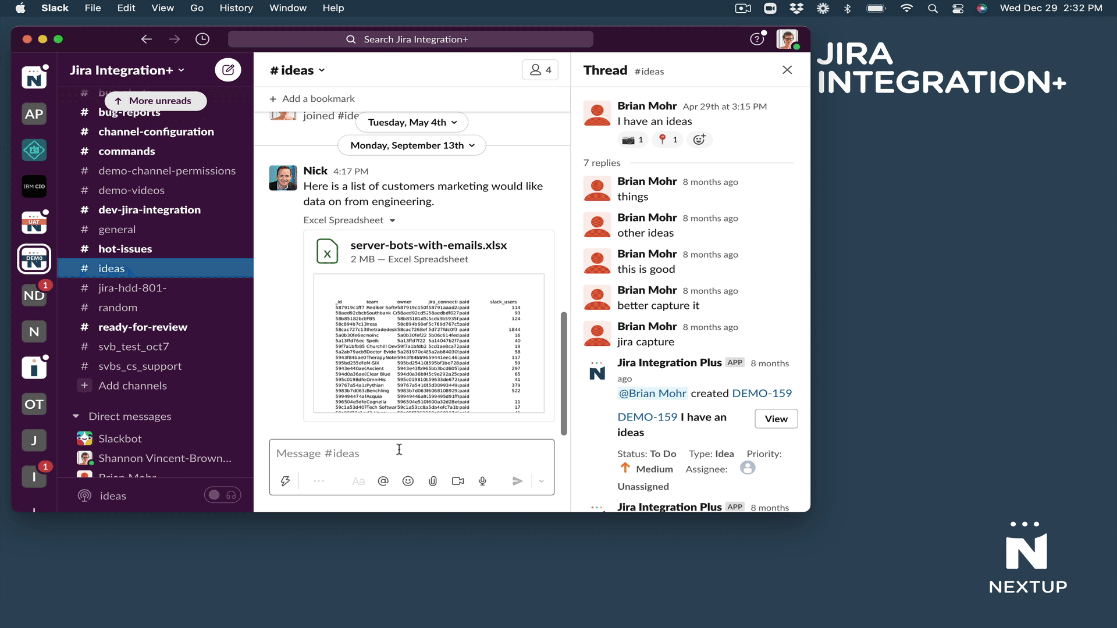
Task: Click the pushpin emoji reaction
Action: [x=667, y=140]
